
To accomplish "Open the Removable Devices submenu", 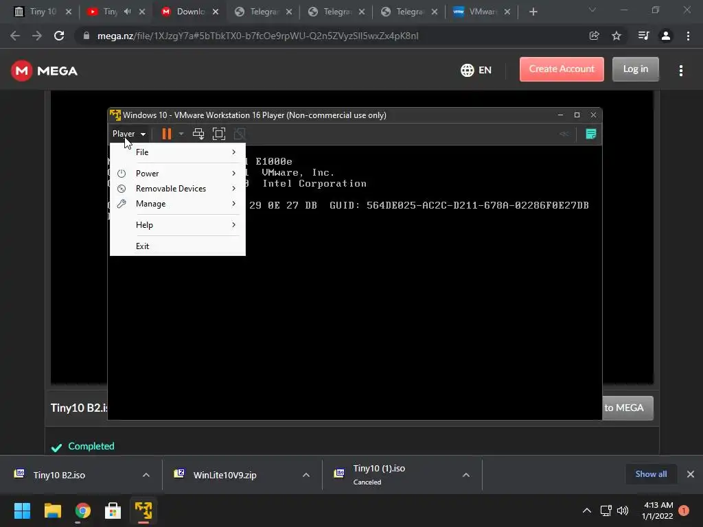I will 178,189.
